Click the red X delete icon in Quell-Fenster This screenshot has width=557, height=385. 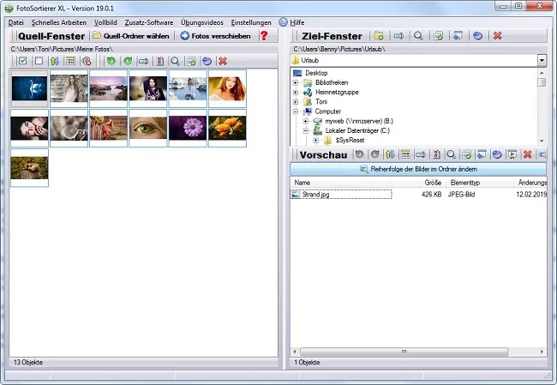pyautogui.click(x=223, y=62)
